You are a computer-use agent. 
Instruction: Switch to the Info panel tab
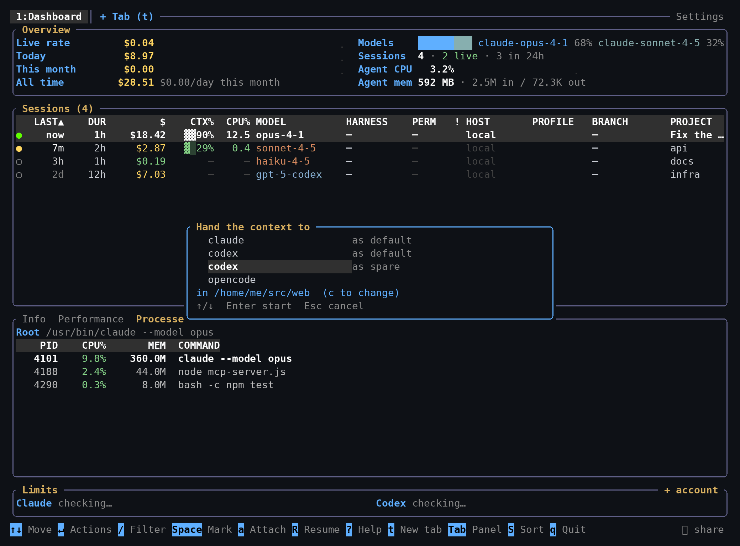pos(34,319)
